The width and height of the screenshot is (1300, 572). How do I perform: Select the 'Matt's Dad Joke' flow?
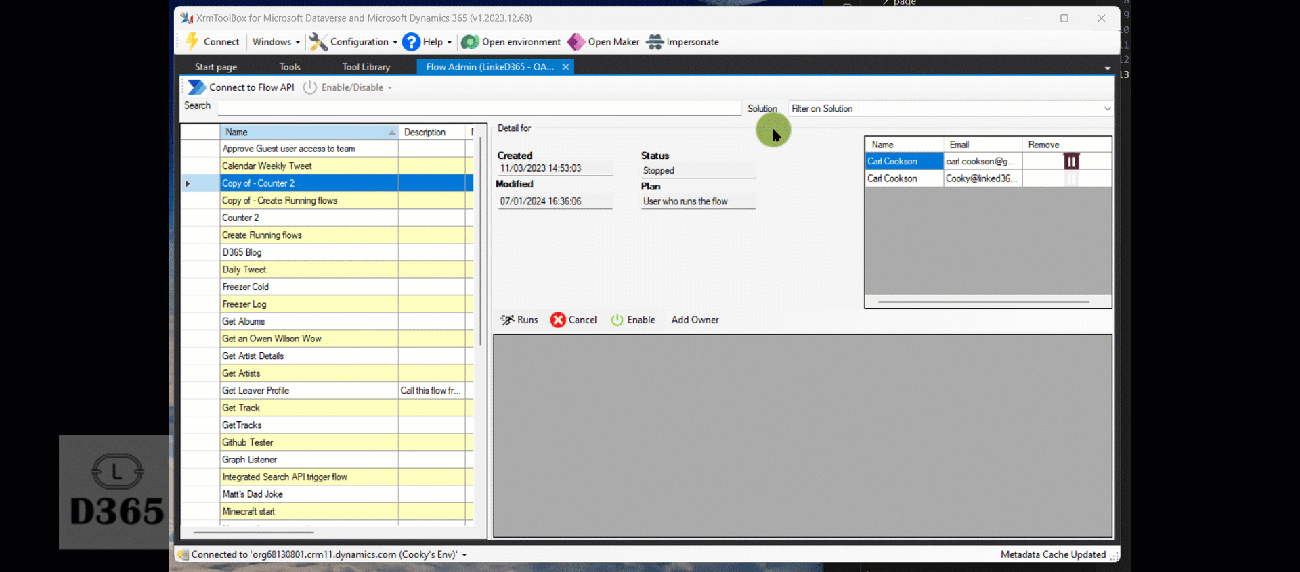pyautogui.click(x=309, y=494)
